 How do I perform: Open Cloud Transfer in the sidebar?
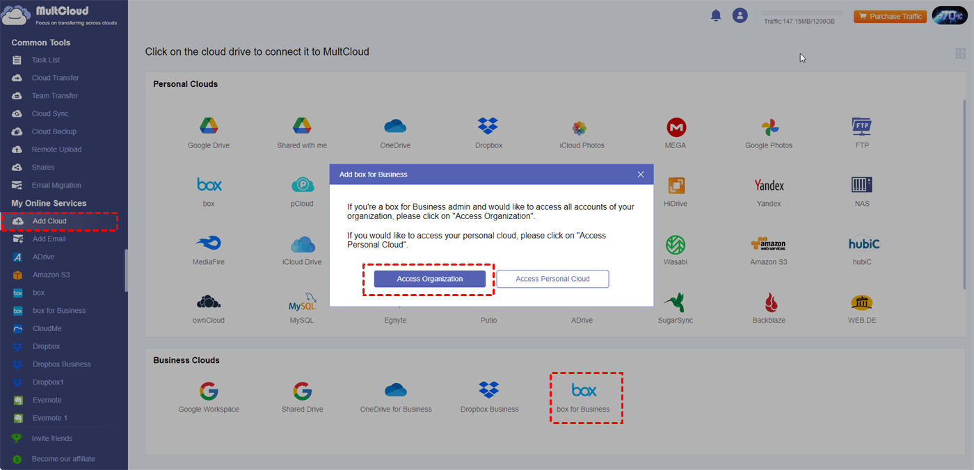[55, 78]
